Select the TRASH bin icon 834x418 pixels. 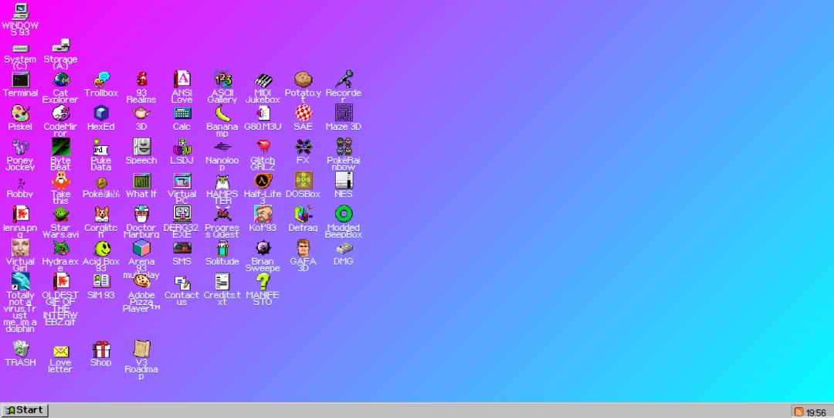point(20,349)
